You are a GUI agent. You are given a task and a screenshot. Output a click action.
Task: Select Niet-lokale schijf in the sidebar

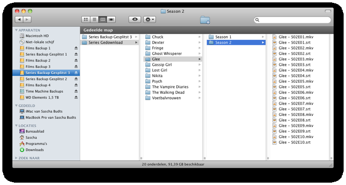click(x=46, y=42)
